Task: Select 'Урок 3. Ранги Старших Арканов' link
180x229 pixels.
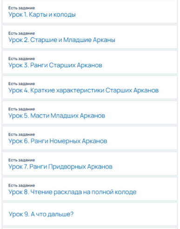Action: pos(55,65)
